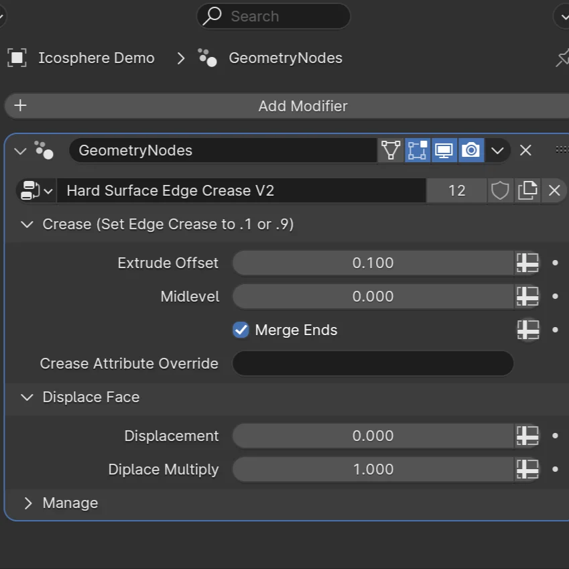Duplicate the node tree with copy icon
Screen dimensions: 569x569
[527, 190]
